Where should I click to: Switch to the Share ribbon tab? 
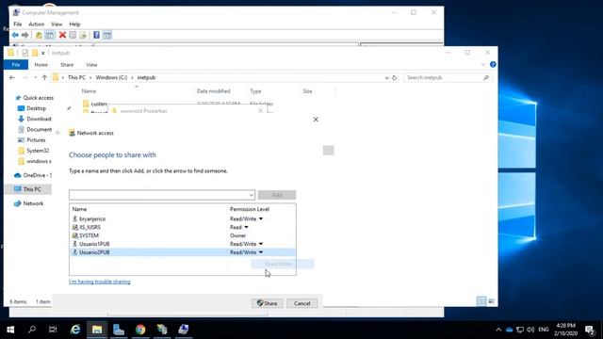point(67,65)
